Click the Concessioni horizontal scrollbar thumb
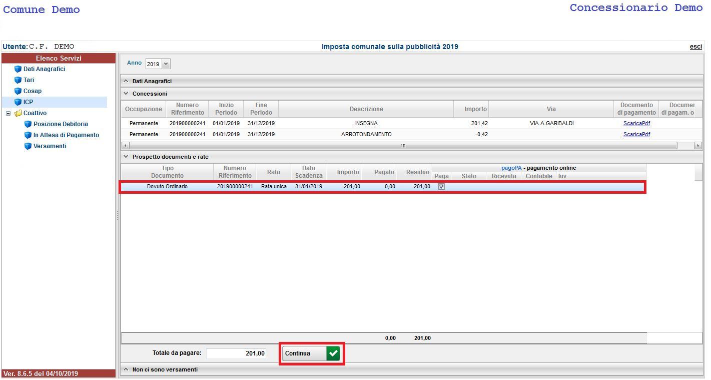Image resolution: width=711 pixels, height=380 pixels. 403,146
